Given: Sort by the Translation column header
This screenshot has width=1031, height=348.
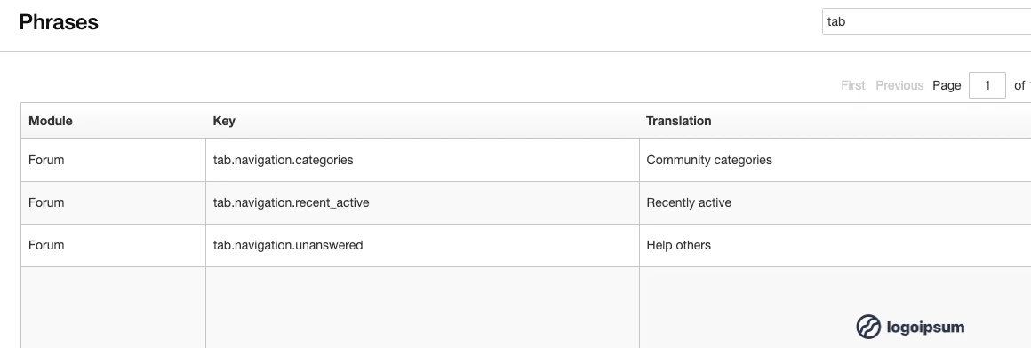Looking at the screenshot, I should coord(678,121).
